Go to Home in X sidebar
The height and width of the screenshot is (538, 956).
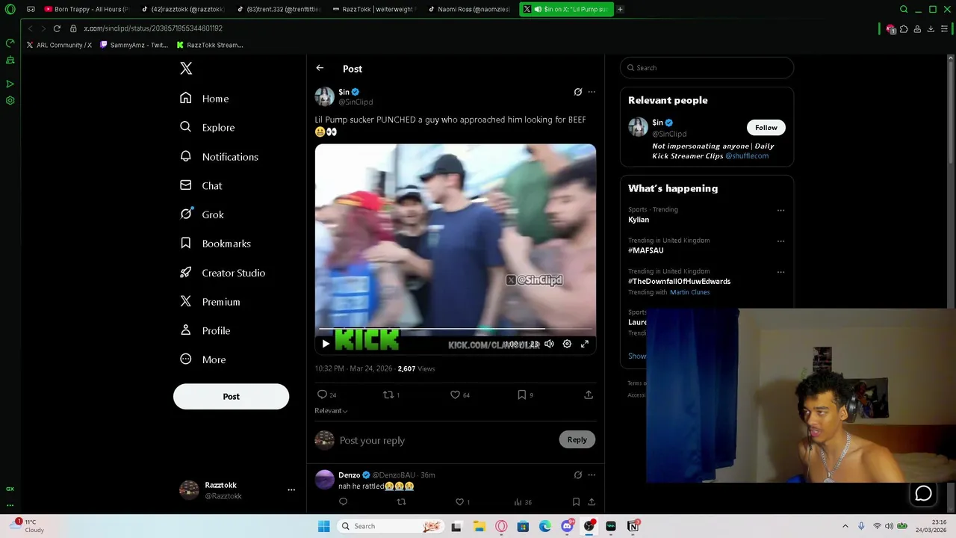[205, 99]
